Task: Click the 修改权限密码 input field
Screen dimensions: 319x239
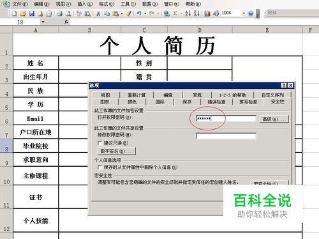Action: tap(226, 136)
